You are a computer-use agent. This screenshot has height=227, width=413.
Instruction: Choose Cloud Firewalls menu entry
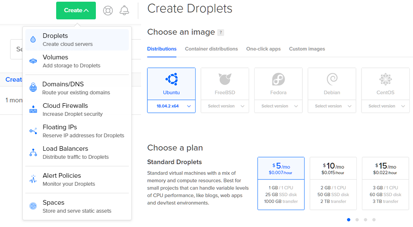(77, 109)
